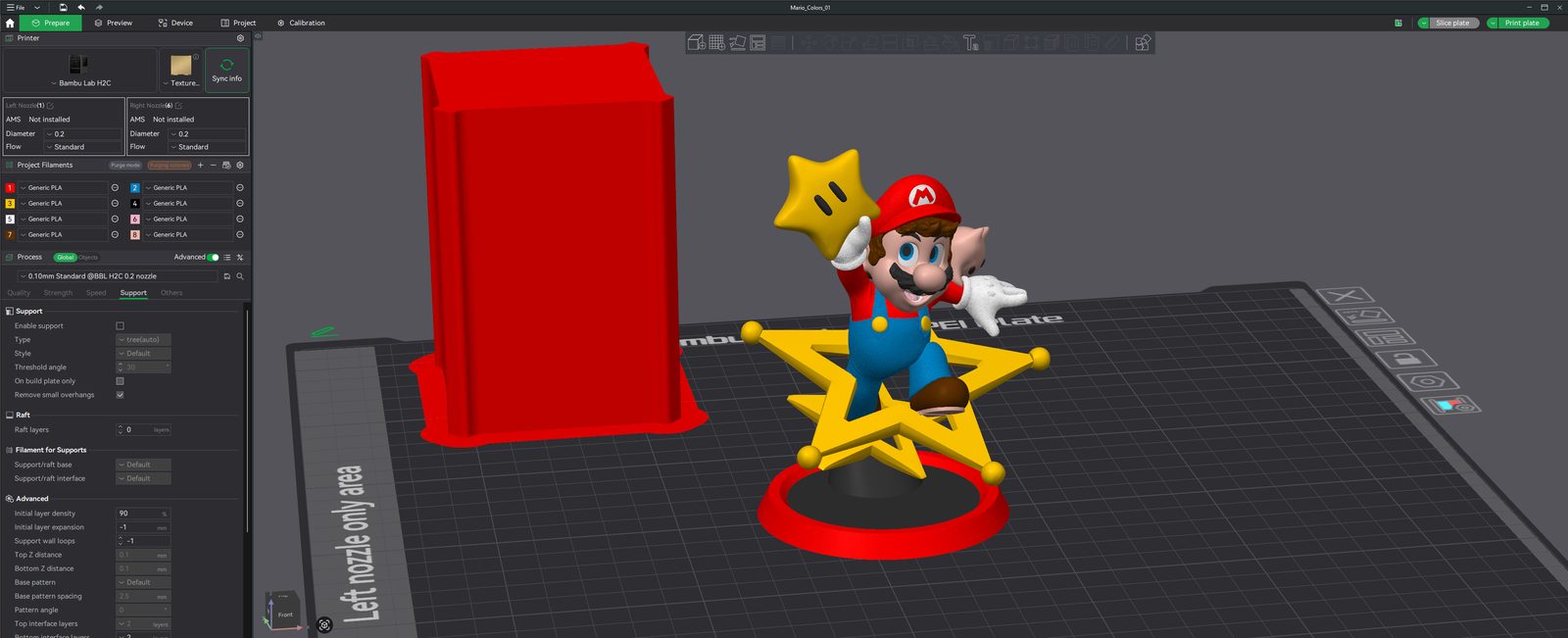Open the Bambu Lab H2C printer dropdown
This screenshot has width=1568, height=638.
pyautogui.click(x=80, y=70)
